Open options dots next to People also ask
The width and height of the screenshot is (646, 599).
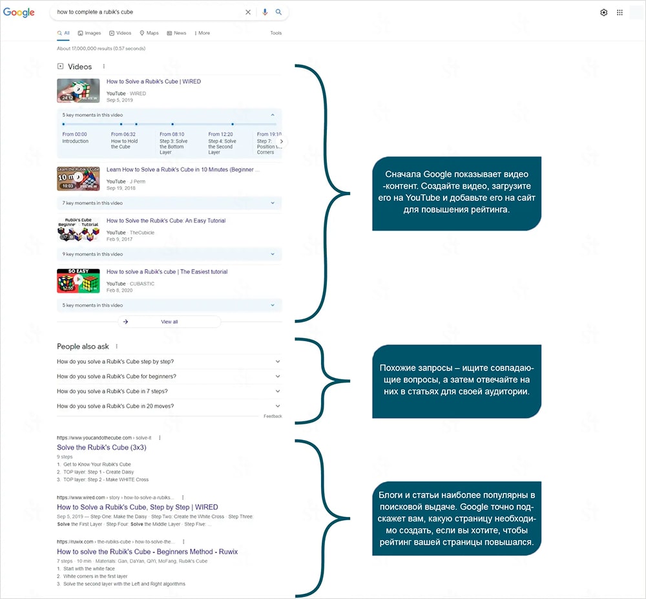click(x=116, y=346)
